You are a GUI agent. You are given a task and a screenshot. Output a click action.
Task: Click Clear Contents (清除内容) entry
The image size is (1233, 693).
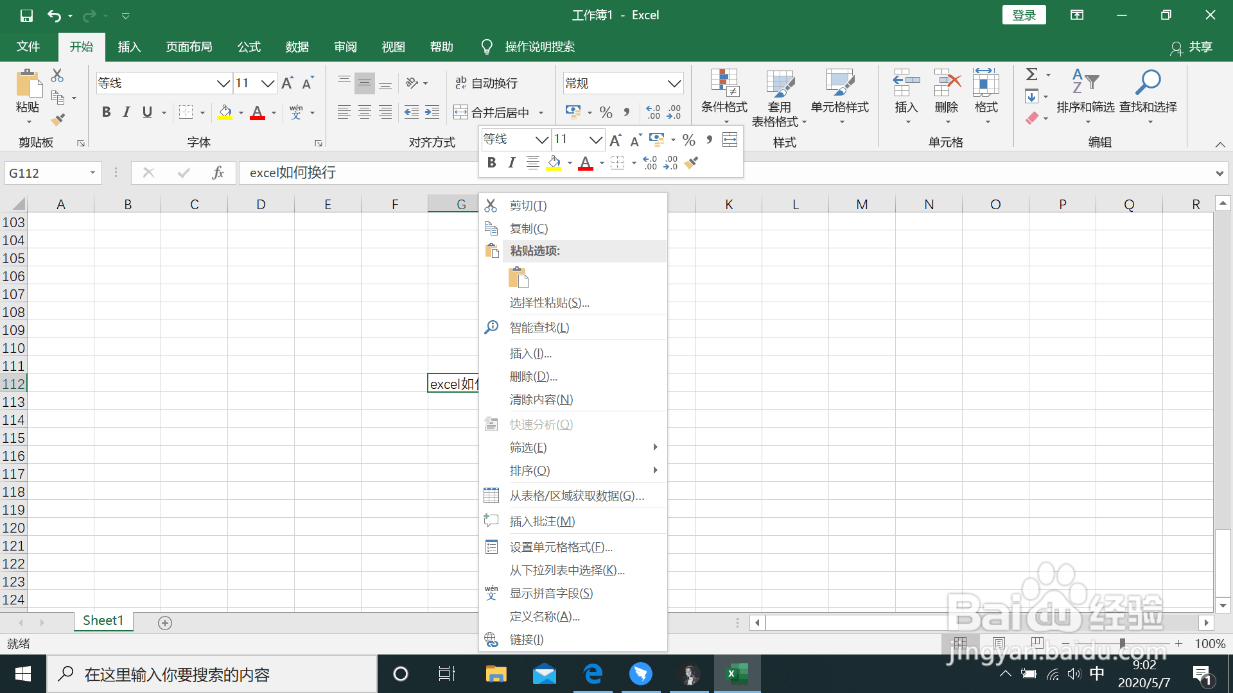tap(573, 399)
